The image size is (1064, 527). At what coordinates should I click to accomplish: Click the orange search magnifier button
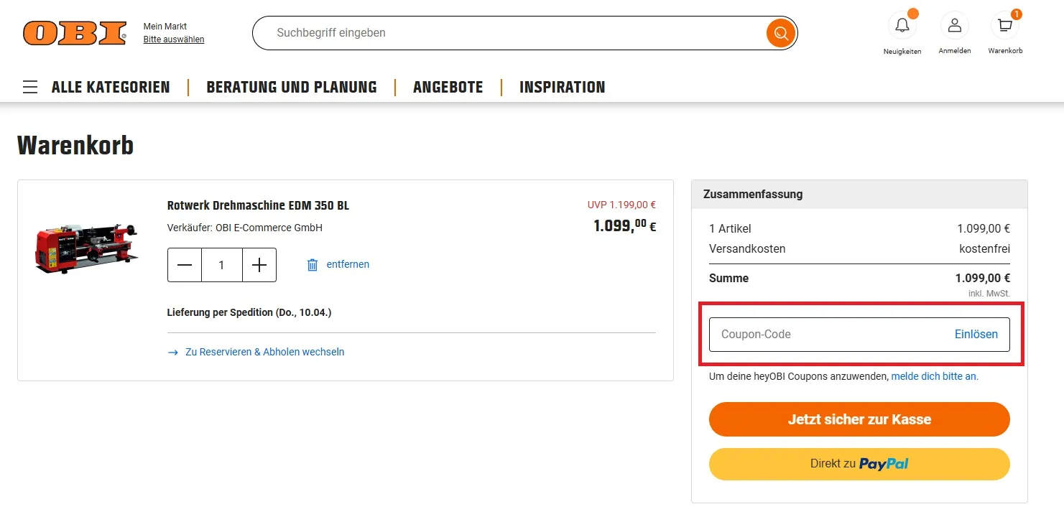point(780,33)
